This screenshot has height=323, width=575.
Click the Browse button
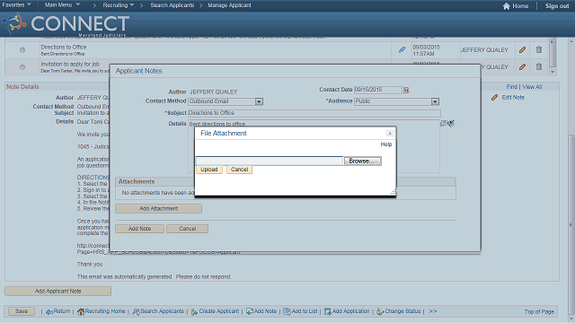[x=362, y=161]
